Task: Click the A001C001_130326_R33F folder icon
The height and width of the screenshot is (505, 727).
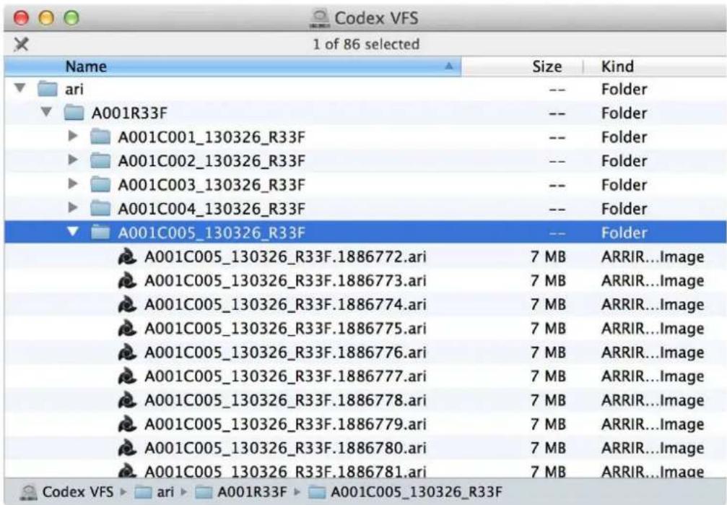Action: [100, 137]
